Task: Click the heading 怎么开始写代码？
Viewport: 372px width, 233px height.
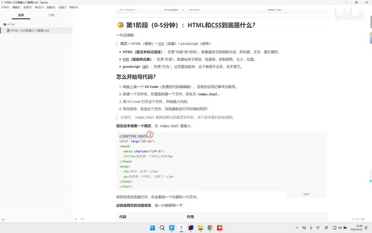Action: pyautogui.click(x=136, y=77)
